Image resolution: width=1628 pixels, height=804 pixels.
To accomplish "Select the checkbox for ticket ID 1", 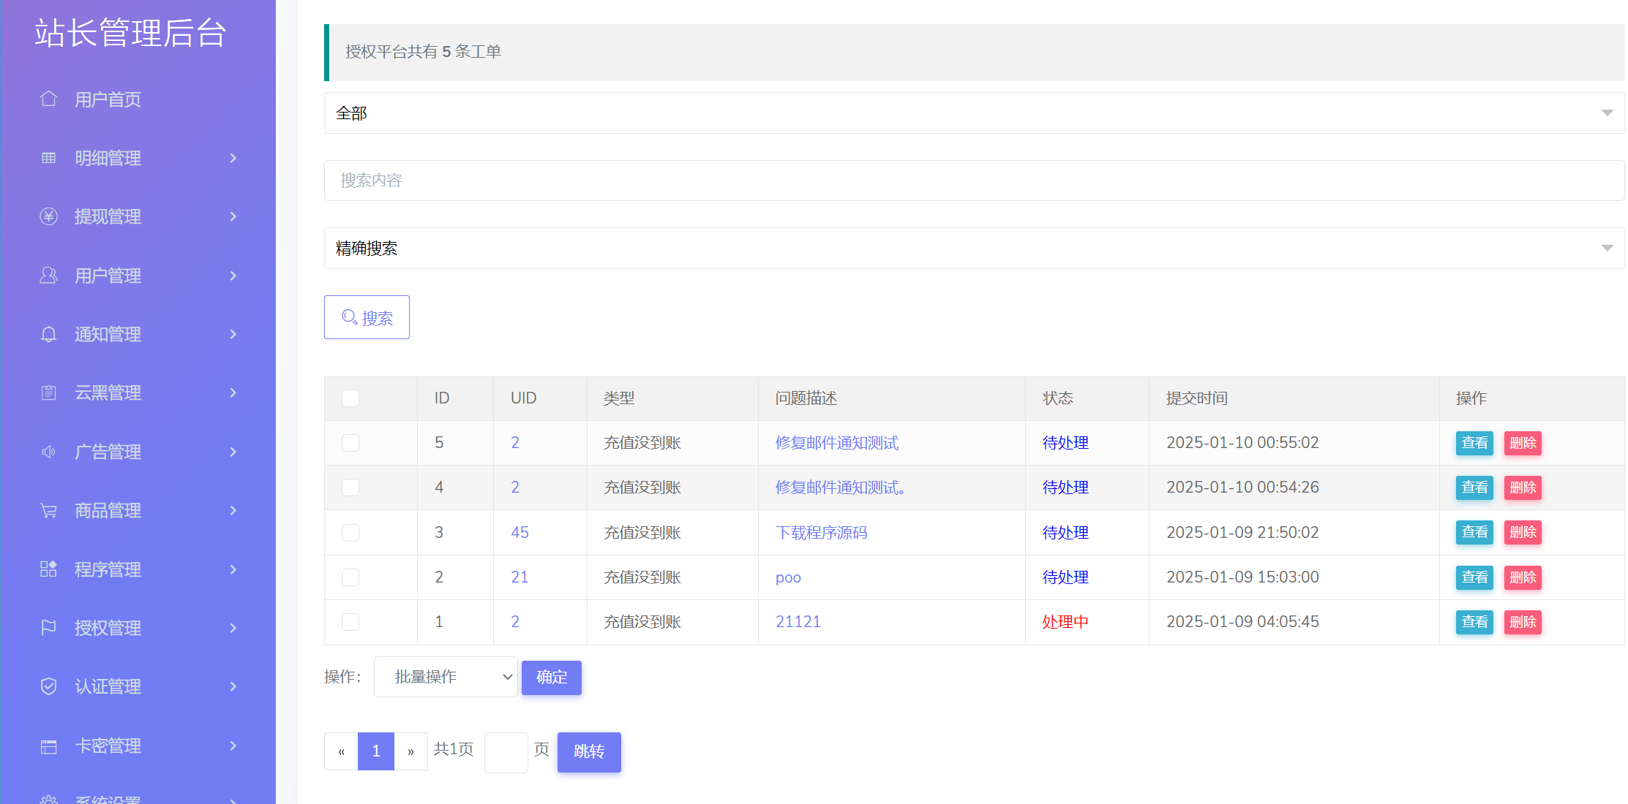I will pos(350,622).
